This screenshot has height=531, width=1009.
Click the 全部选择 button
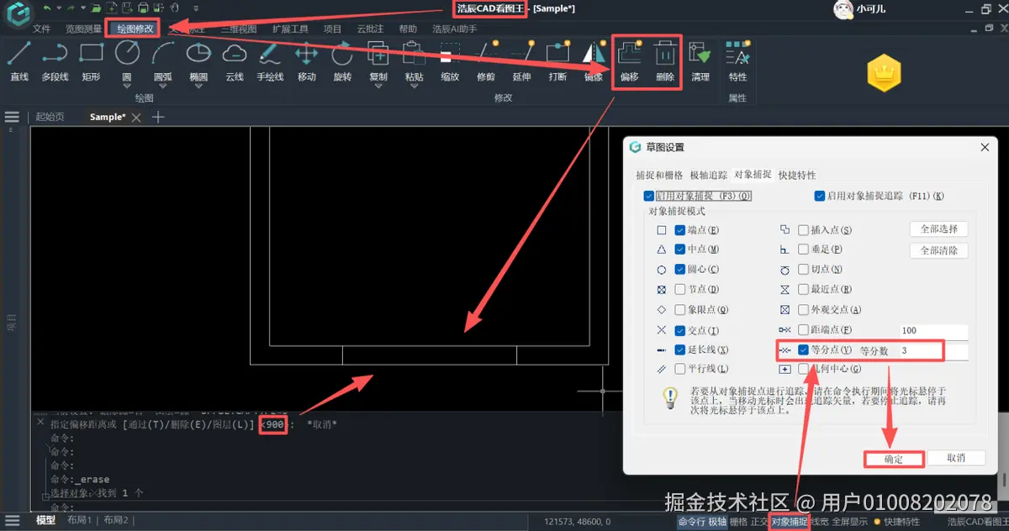(939, 229)
